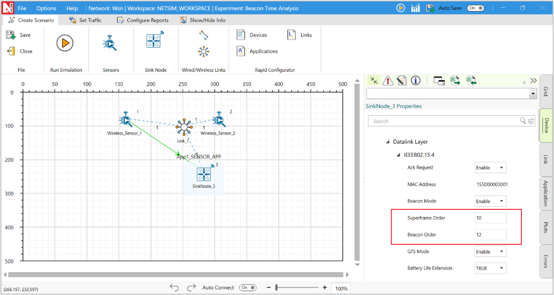Open the Battery Life Extension dropdown

pyautogui.click(x=490, y=268)
